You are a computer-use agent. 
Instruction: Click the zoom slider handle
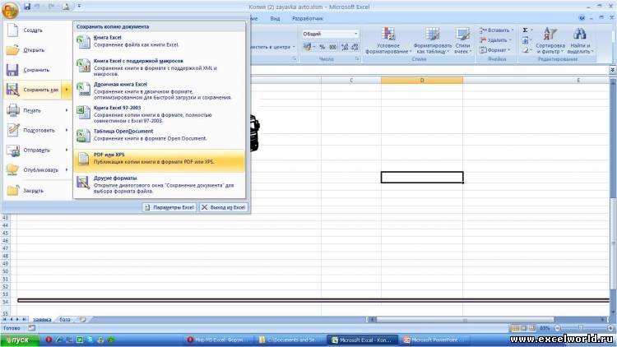581,328
